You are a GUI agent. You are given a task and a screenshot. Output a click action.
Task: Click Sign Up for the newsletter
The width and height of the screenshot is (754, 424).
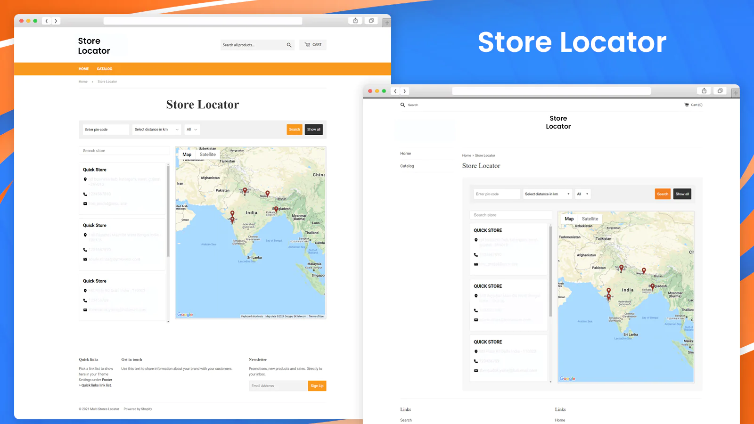coord(317,385)
